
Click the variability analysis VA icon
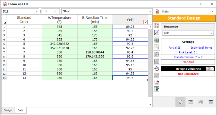157,68
